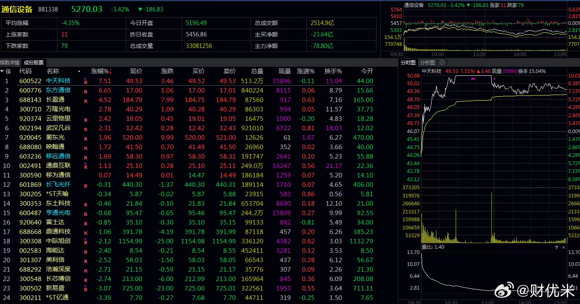580x304 pixels.
Task: Select stock row 映翰通
Action: click(x=187, y=147)
